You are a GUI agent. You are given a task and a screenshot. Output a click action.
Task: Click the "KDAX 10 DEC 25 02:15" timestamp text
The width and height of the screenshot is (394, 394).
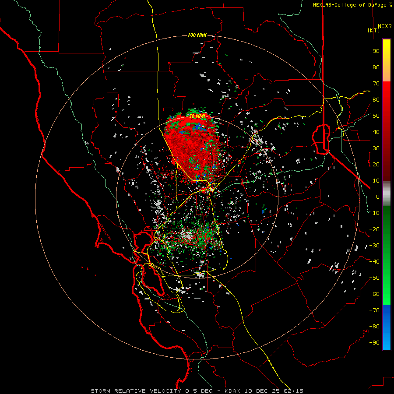tap(264, 391)
